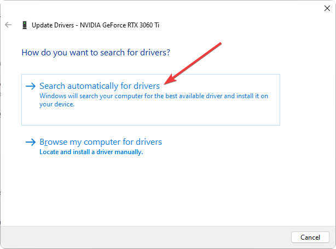
Task: Click the 'Windows will search your computer' description
Action: coord(154,100)
